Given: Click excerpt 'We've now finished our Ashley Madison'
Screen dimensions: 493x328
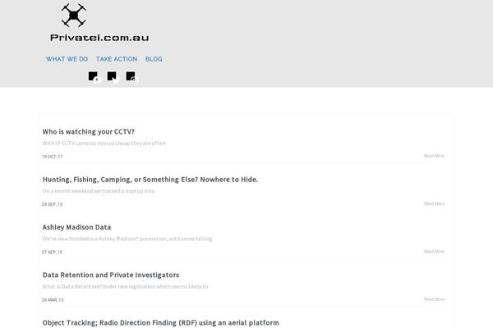Looking at the screenshot, I should (127, 239).
